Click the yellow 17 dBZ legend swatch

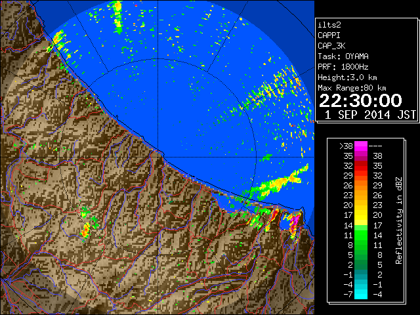click(361, 215)
